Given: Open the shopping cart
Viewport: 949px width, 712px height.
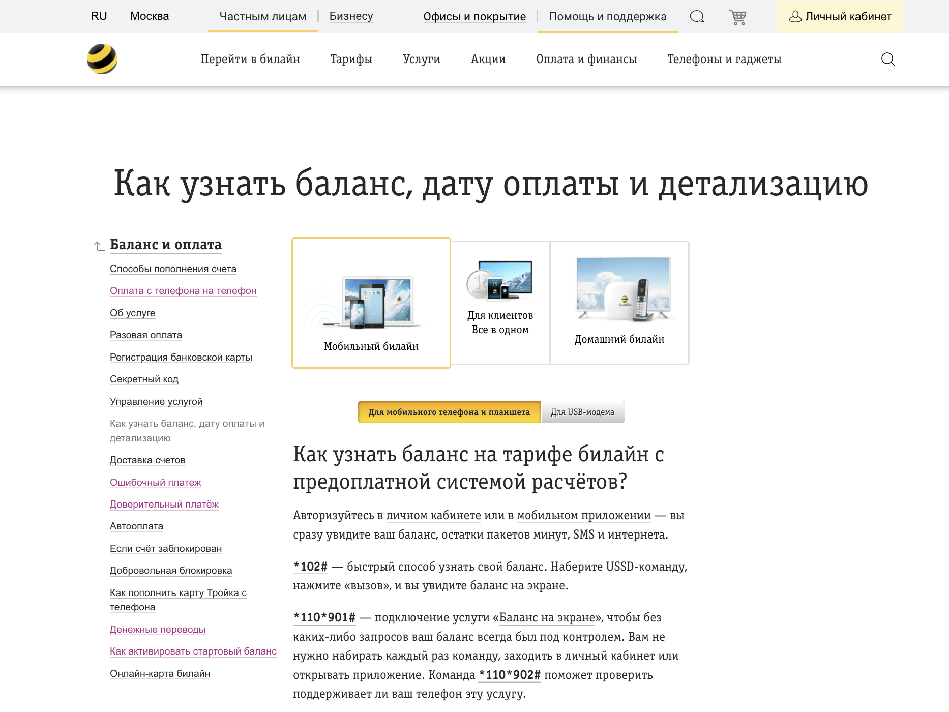Looking at the screenshot, I should click(737, 16).
